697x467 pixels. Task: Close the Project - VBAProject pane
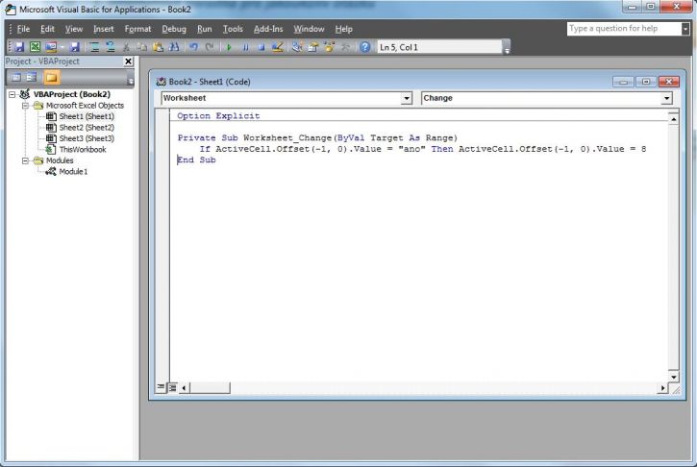(128, 61)
